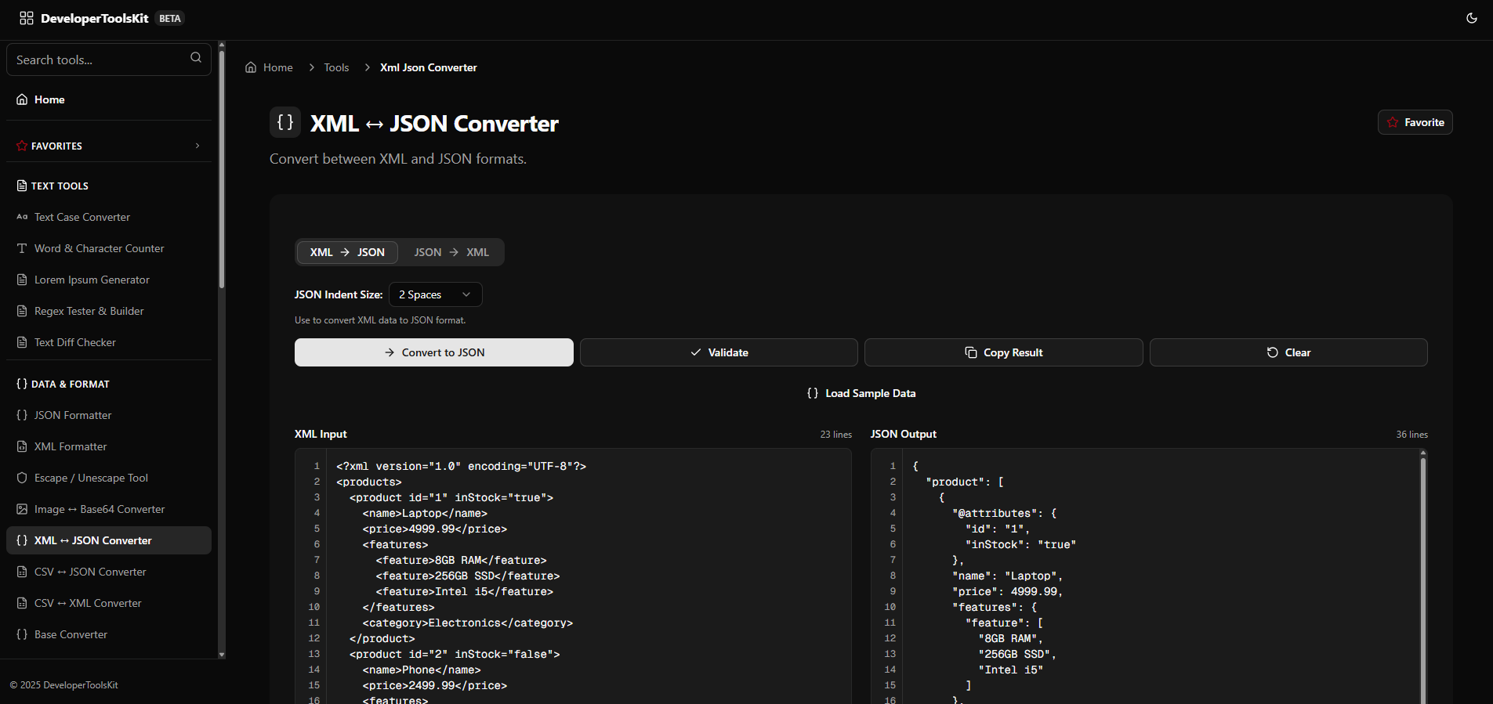
Task: Go to Tools breadcrumb link
Action: 336,67
